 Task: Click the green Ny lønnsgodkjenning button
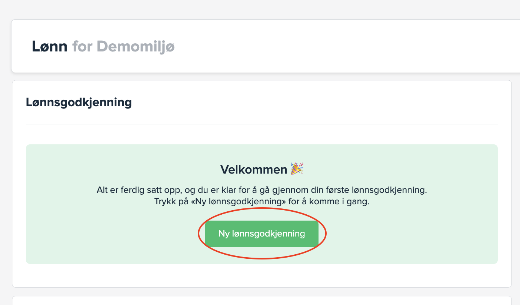(x=261, y=234)
